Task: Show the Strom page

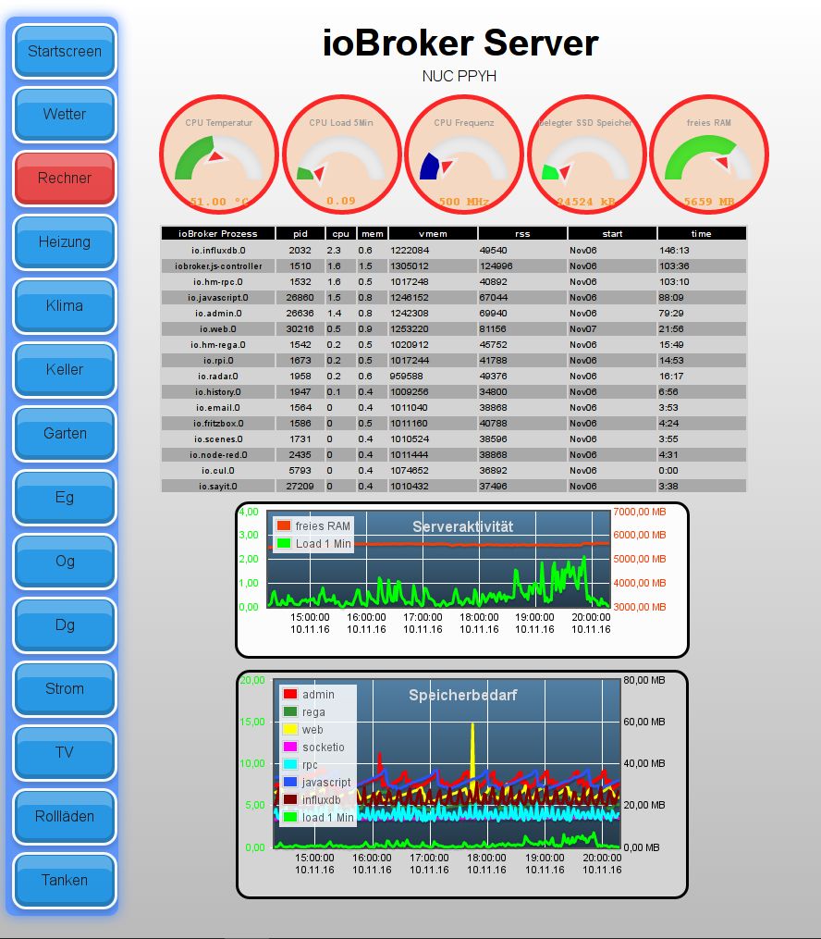Action: coord(65,688)
